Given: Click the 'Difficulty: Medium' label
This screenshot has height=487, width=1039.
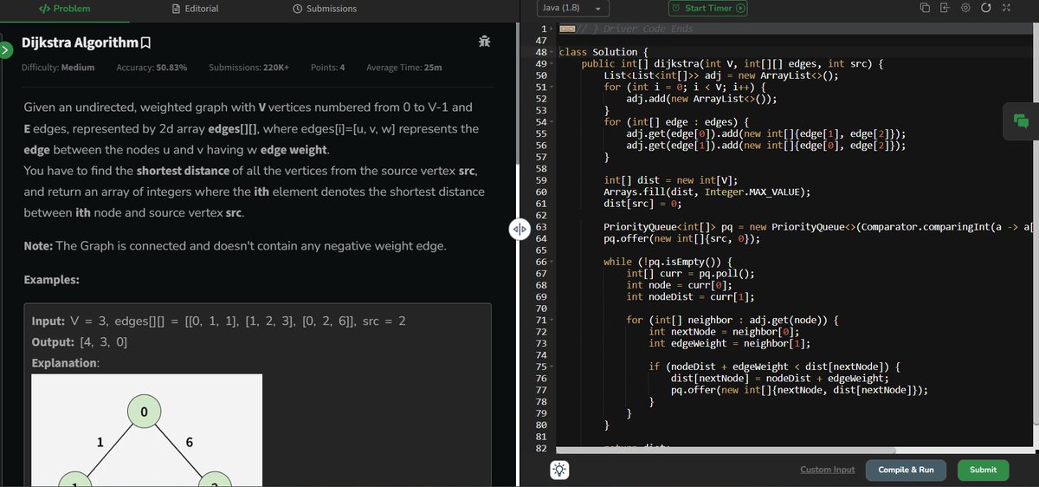Looking at the screenshot, I should 58,68.
